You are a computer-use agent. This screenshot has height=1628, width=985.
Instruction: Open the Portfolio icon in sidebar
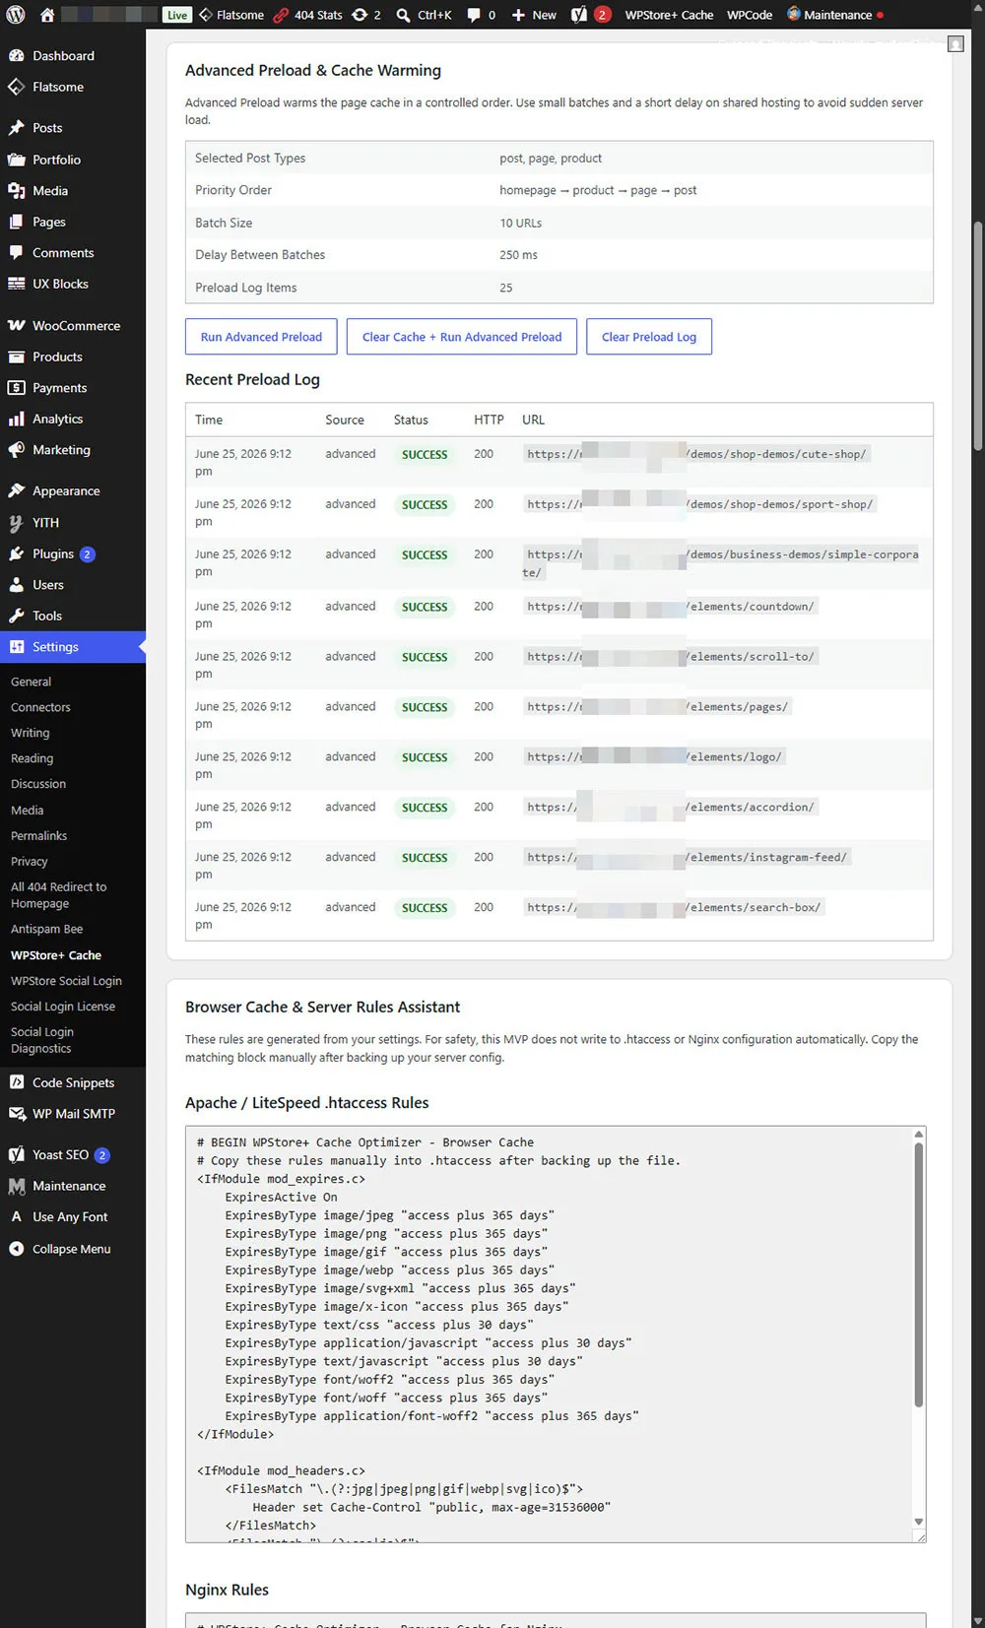[16, 160]
